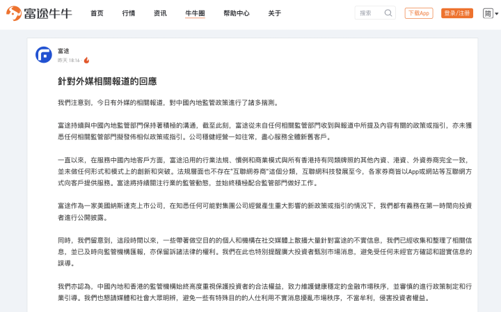Click the magnifier search icon
This screenshot has height=312, width=501.
pos(388,13)
